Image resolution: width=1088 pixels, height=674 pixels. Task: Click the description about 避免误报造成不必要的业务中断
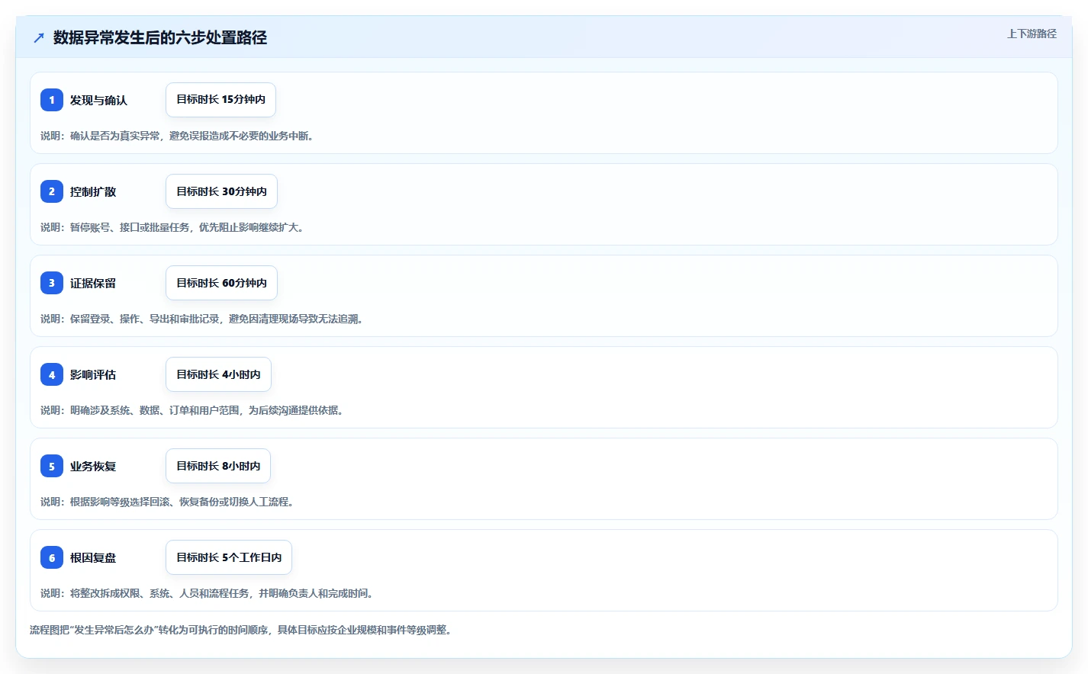(177, 136)
